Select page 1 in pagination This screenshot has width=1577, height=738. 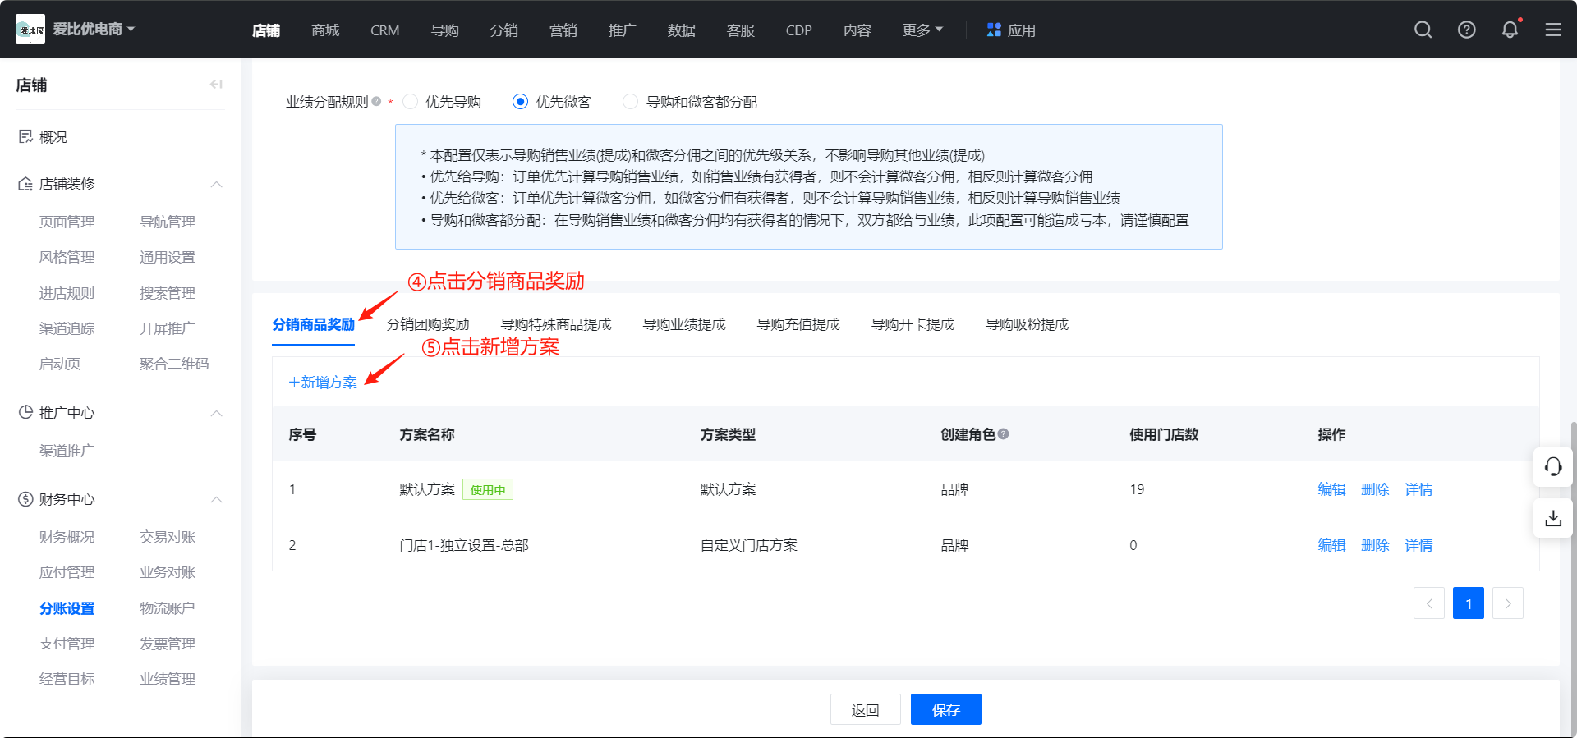click(1469, 603)
